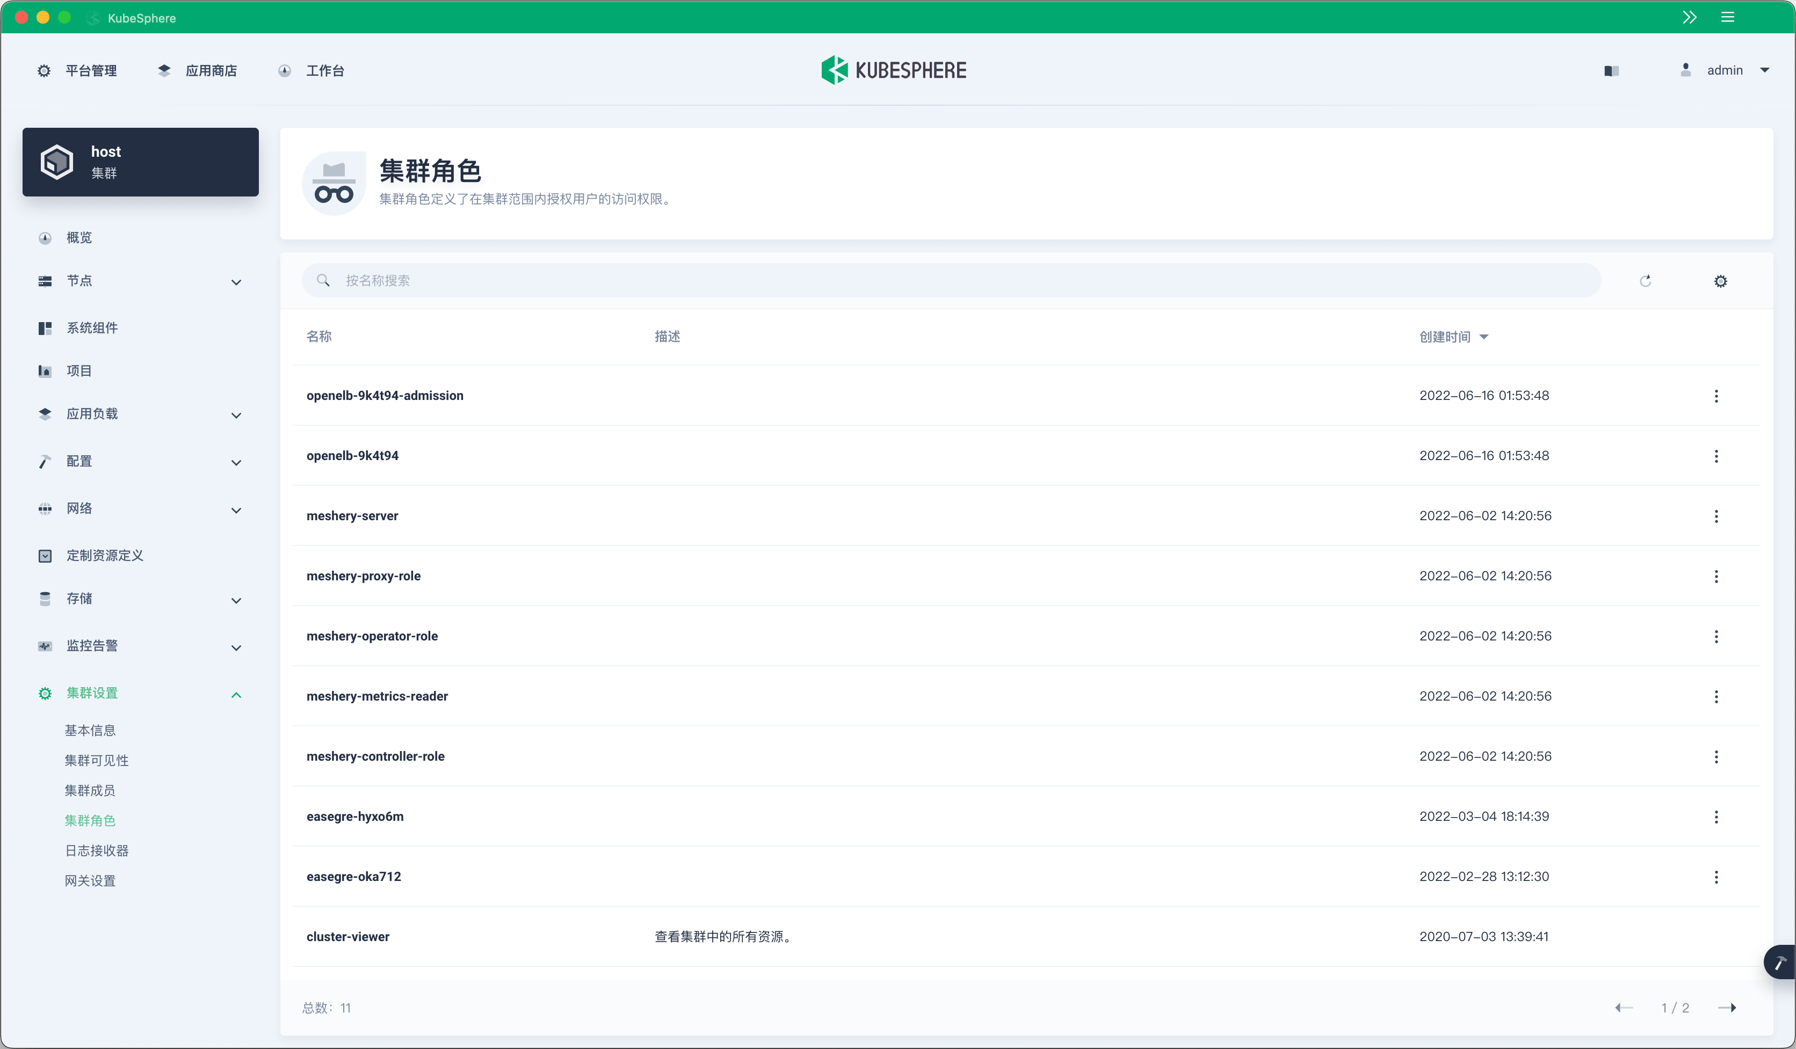Image resolution: width=1796 pixels, height=1049 pixels.
Task: Open kebab menu for meshery-server role
Action: (x=1717, y=515)
